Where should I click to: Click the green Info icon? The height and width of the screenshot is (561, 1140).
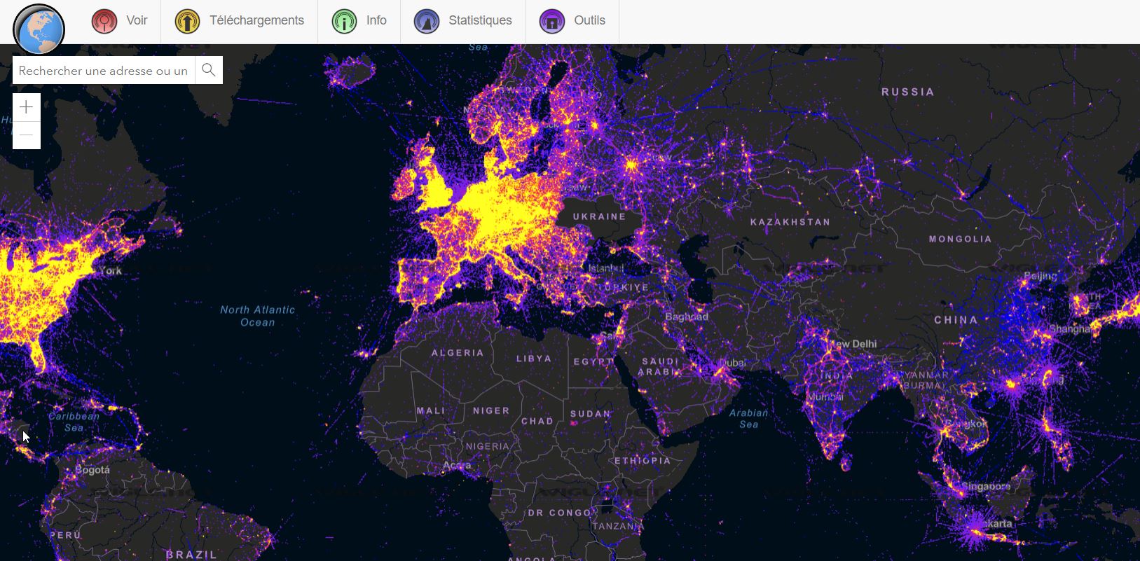pyautogui.click(x=344, y=21)
